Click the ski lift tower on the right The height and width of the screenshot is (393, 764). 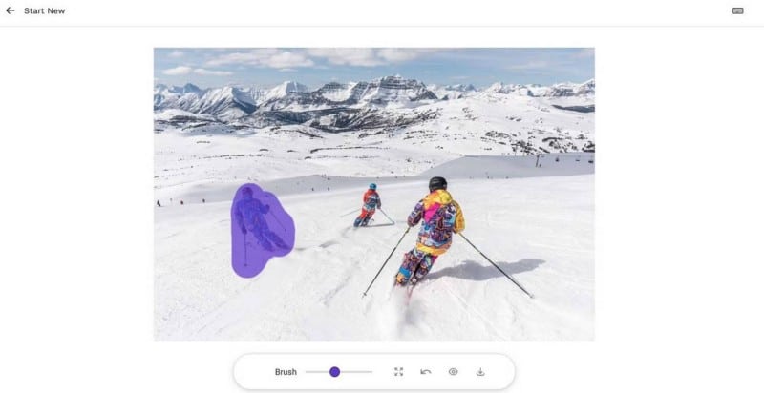pos(539,160)
